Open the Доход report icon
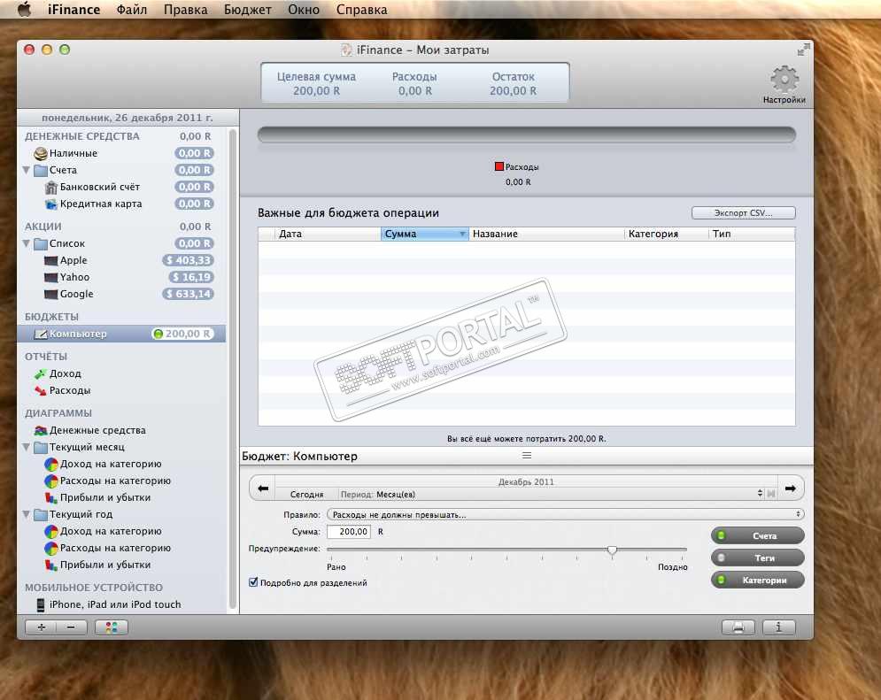This screenshot has width=881, height=700. (x=41, y=373)
